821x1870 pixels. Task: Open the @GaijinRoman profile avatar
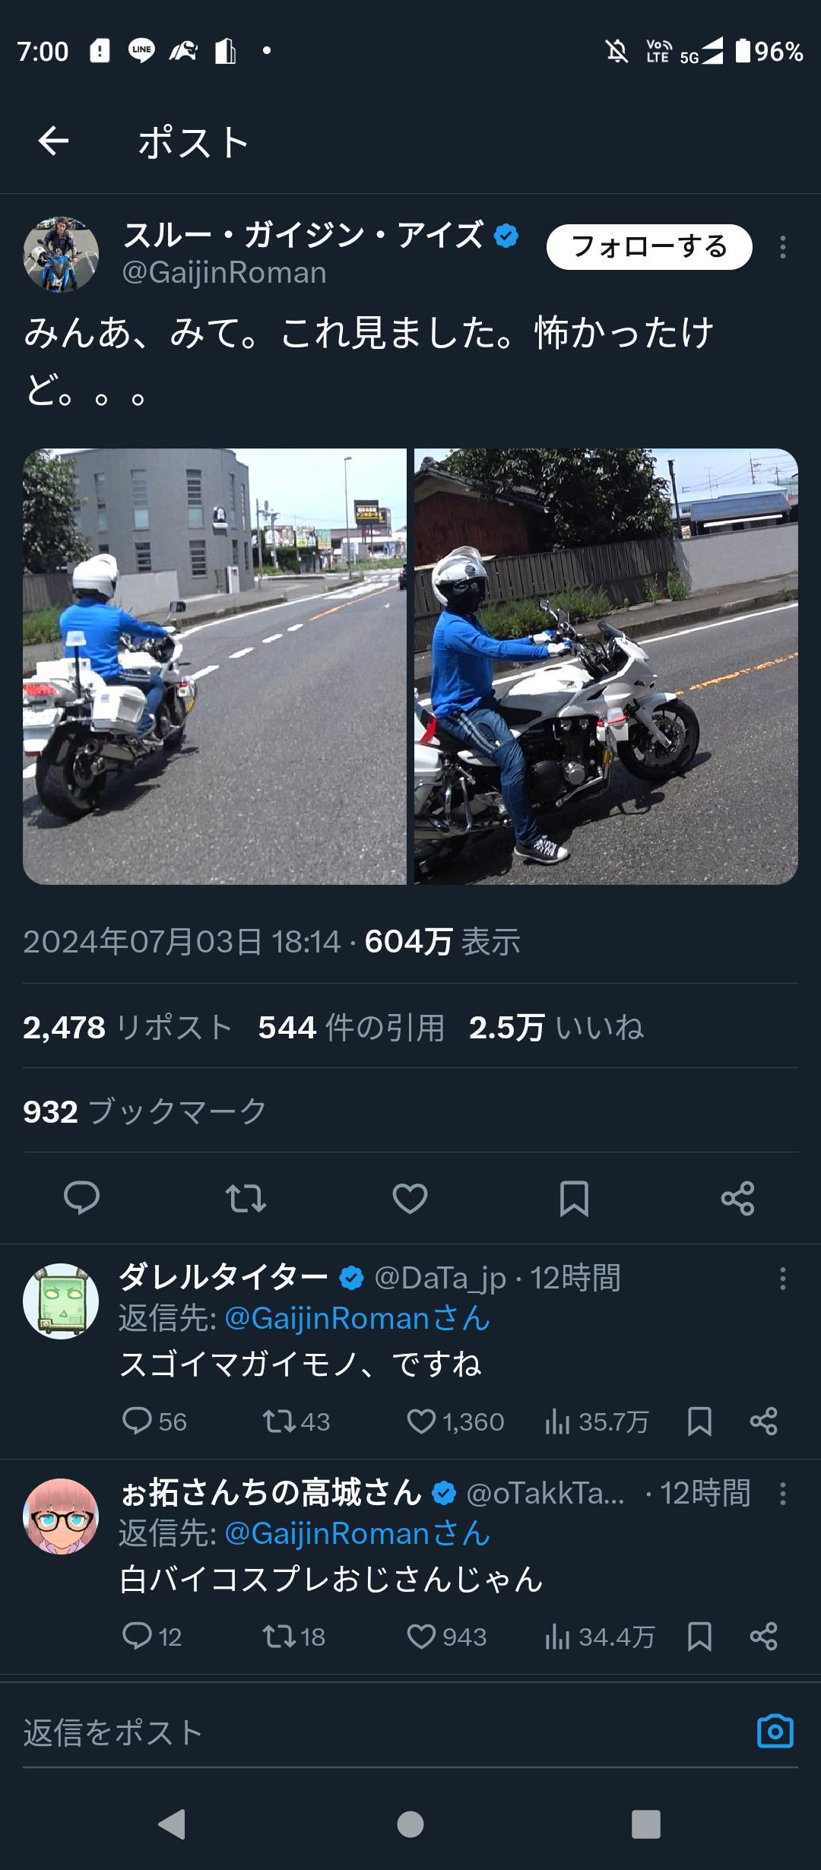point(61,255)
